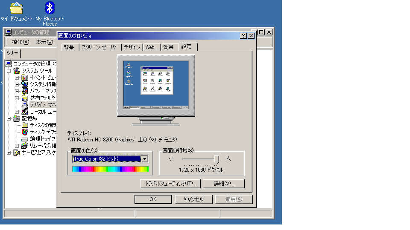Click the ディスクの管理 folder icon
This screenshot has height=230, width=410.
click(x=25, y=125)
